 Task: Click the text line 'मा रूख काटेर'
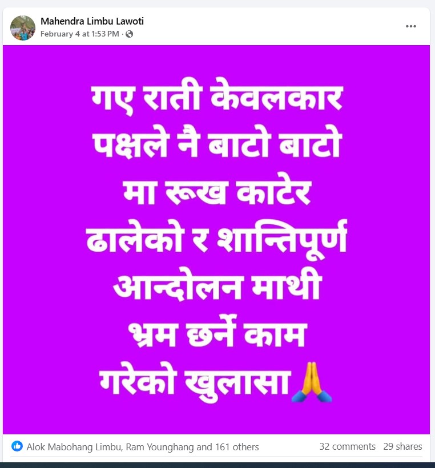point(217,192)
